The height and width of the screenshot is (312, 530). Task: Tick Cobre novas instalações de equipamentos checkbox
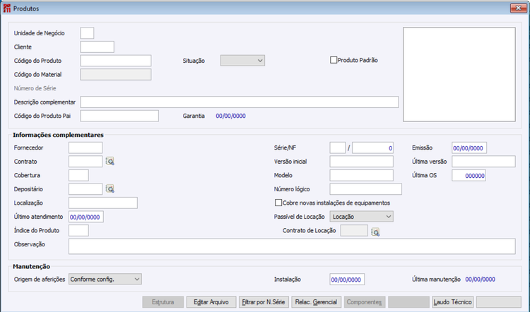[278, 203]
